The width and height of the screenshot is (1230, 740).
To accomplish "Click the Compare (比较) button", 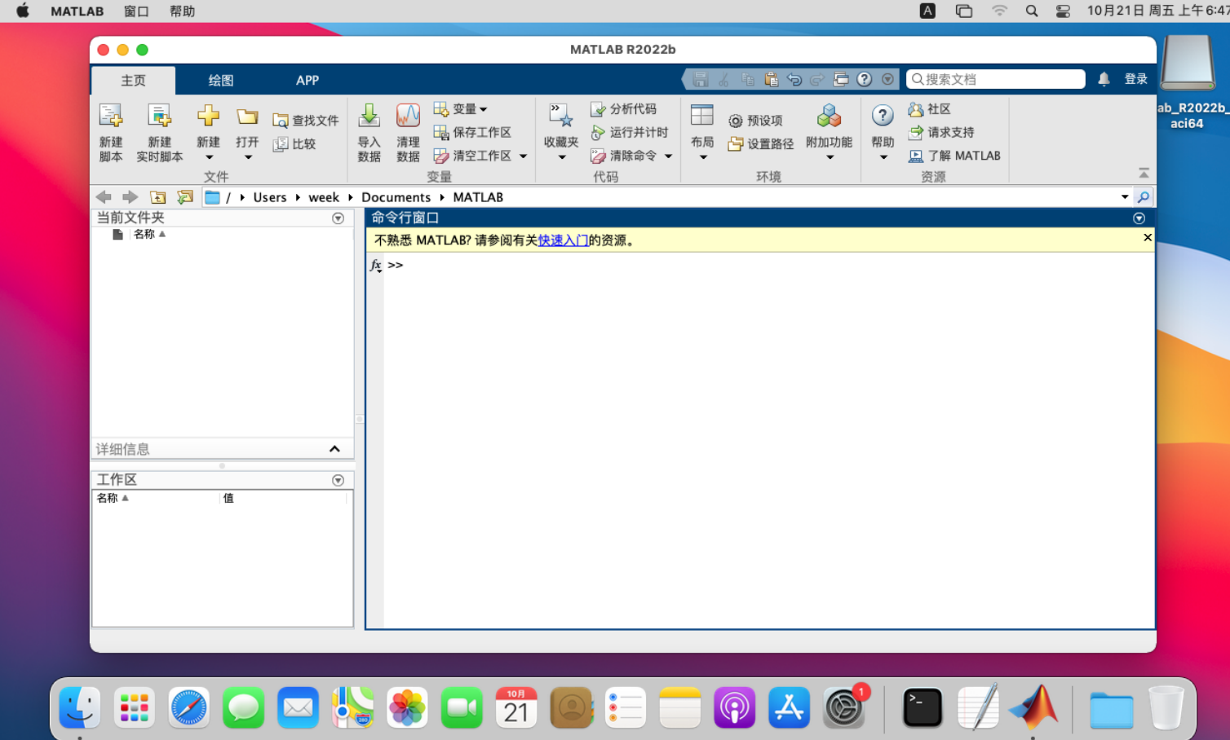I will (294, 144).
